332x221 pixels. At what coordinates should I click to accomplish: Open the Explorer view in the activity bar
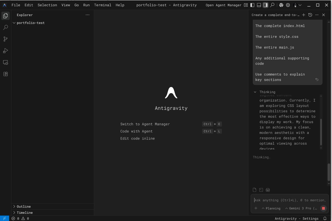click(x=6, y=16)
